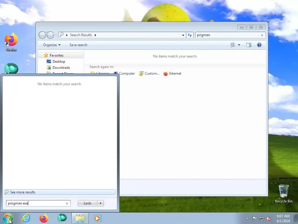
Task: Click the Lock button
Action: (87, 203)
